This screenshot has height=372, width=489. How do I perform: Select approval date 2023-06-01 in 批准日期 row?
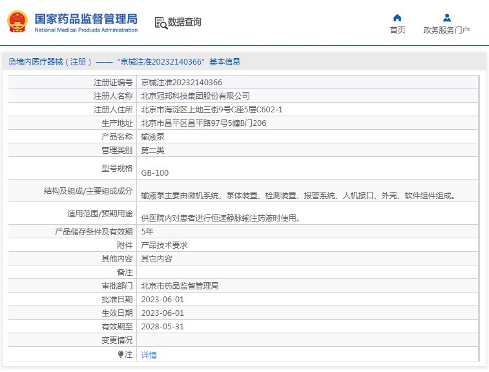tap(163, 300)
